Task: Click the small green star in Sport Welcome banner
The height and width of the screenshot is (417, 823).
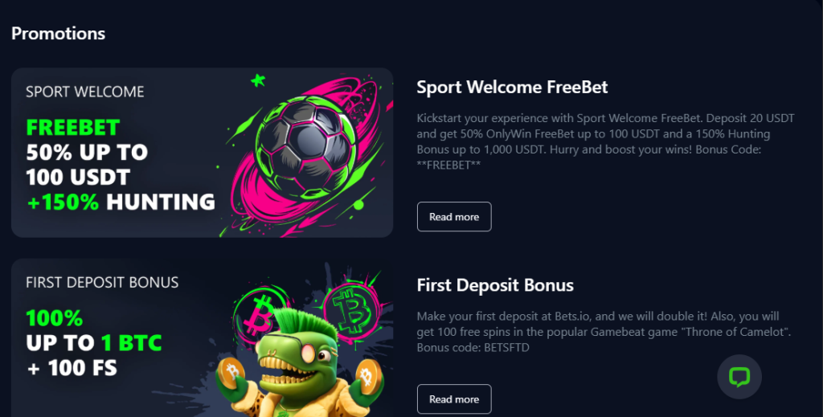Action: coord(258,80)
